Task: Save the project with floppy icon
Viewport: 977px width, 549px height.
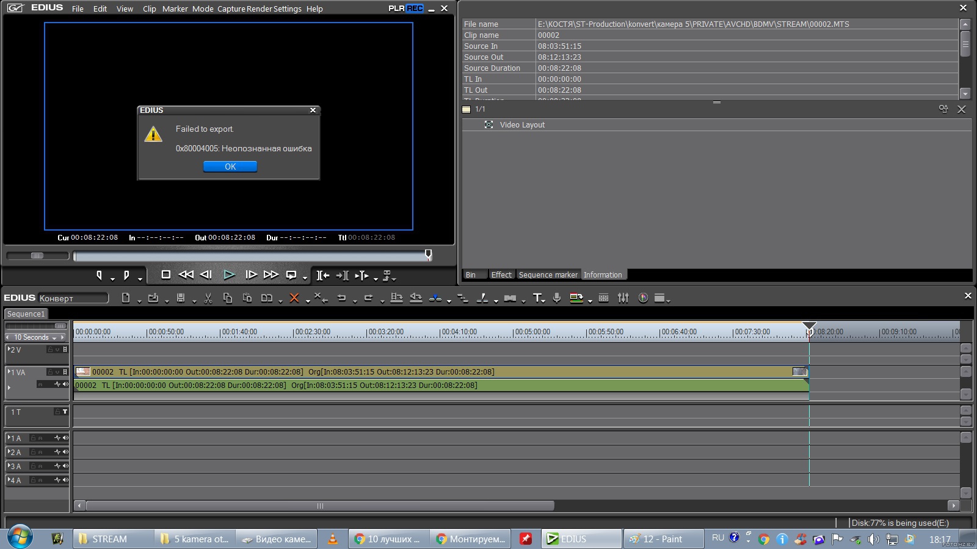Action: [181, 298]
